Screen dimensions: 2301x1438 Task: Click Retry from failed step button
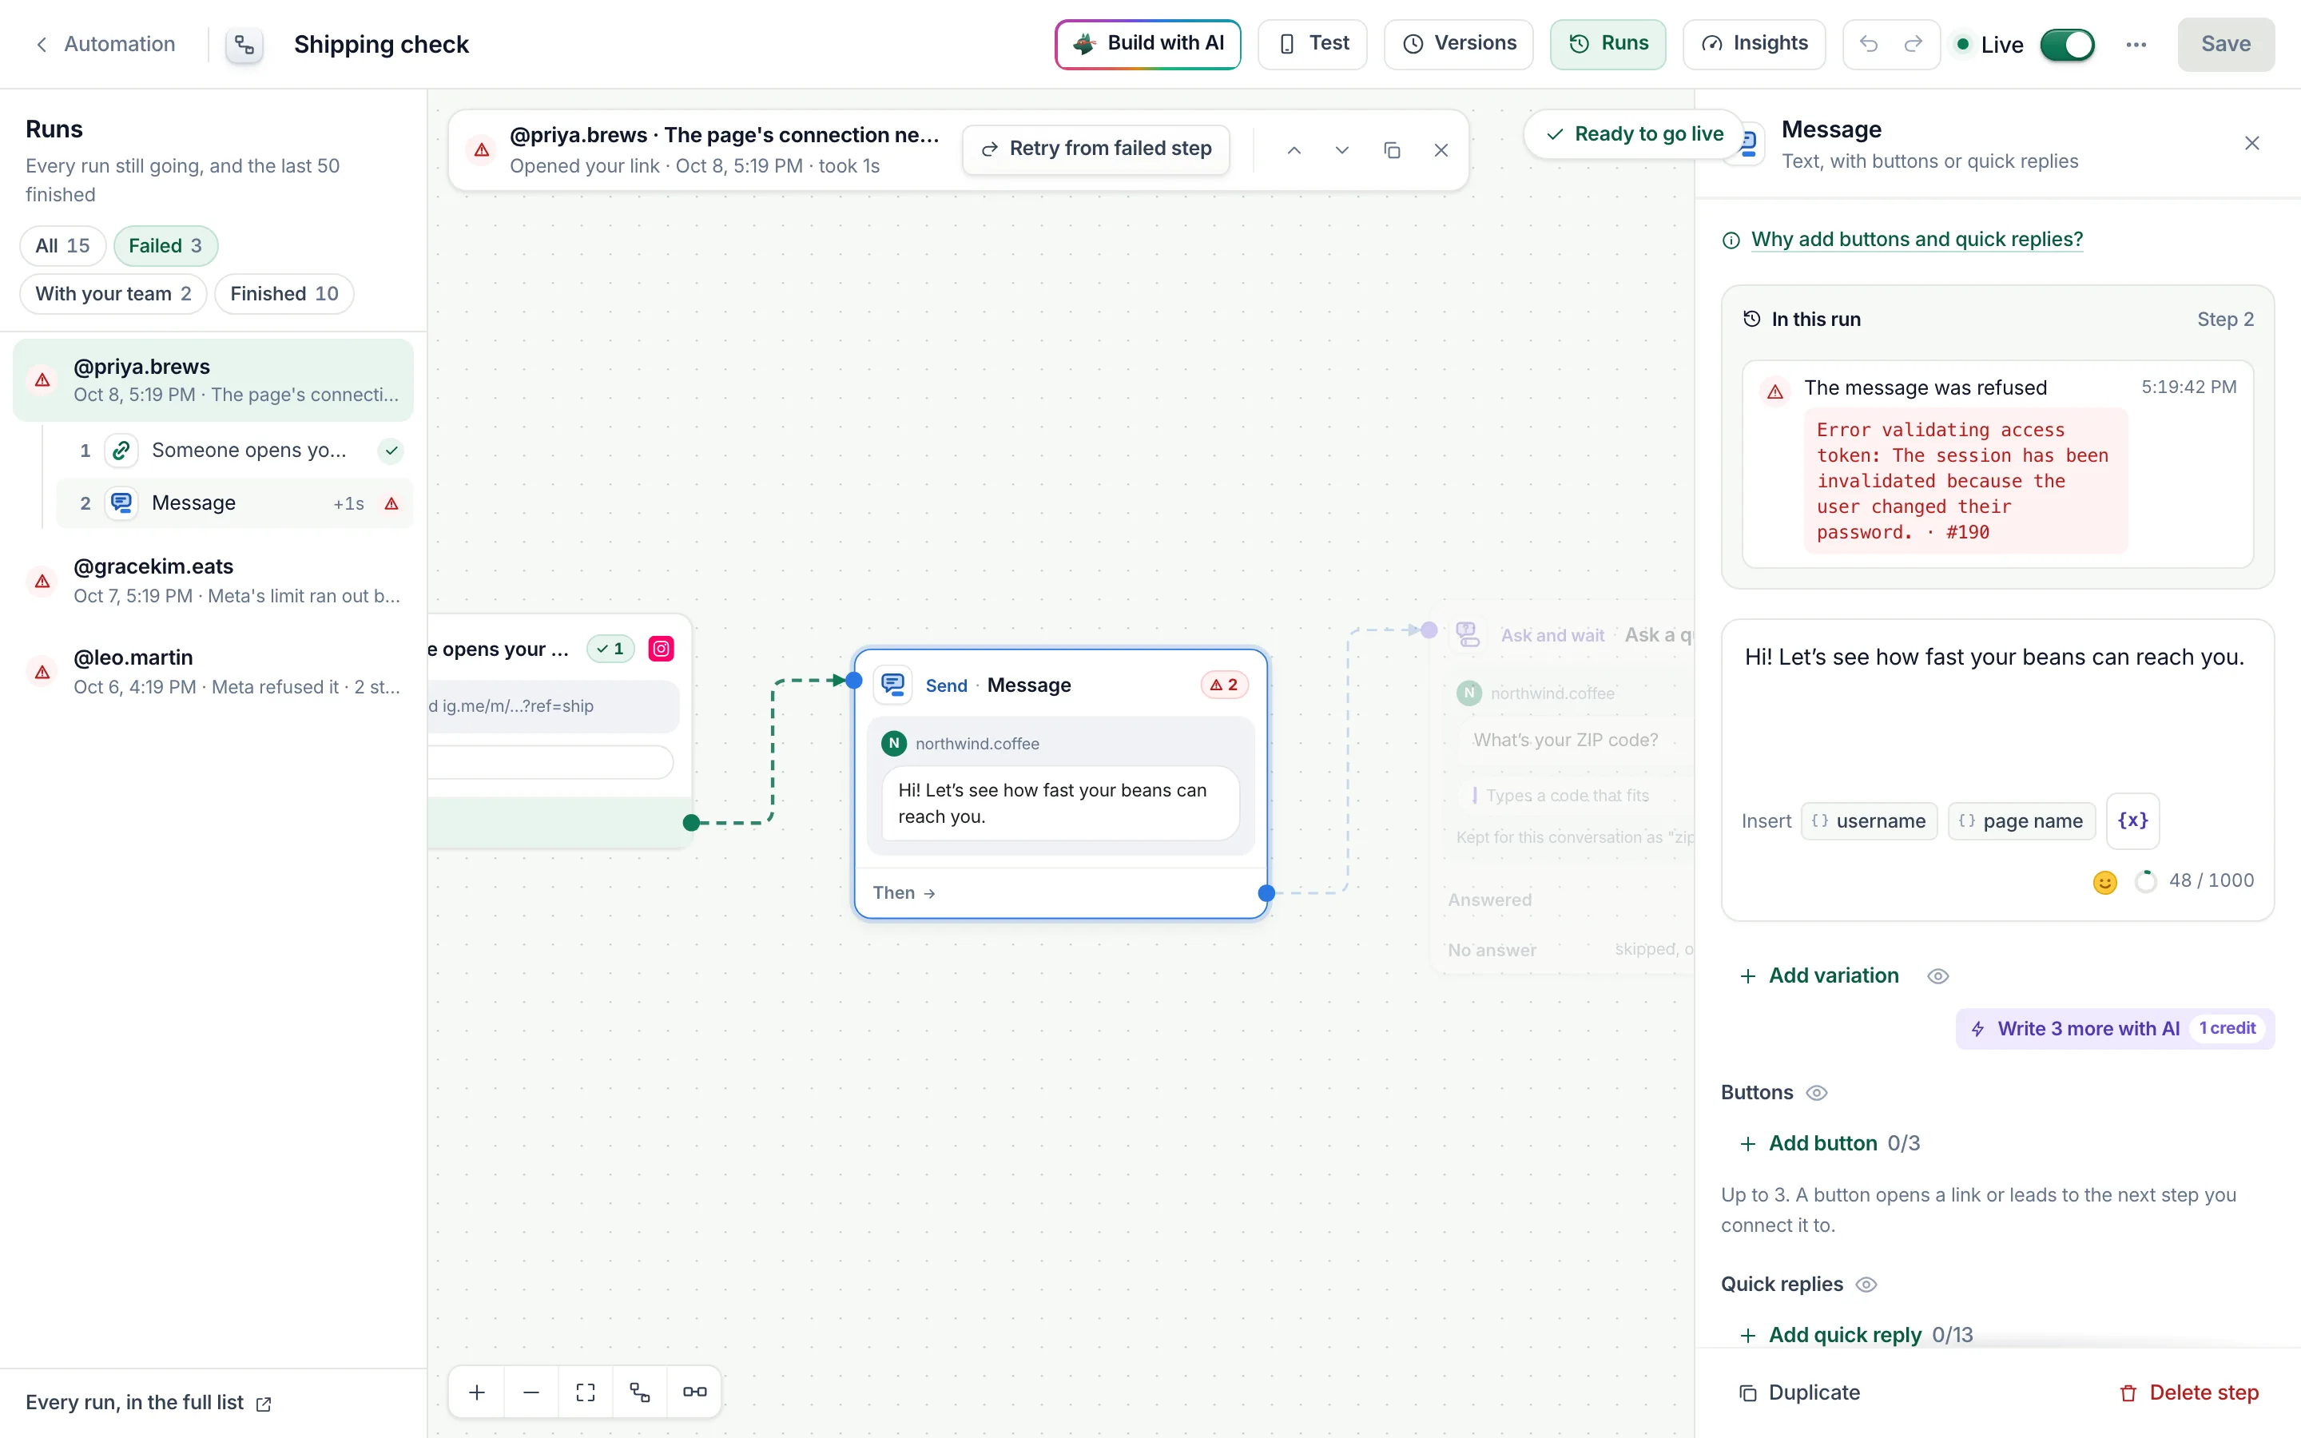[x=1096, y=149]
